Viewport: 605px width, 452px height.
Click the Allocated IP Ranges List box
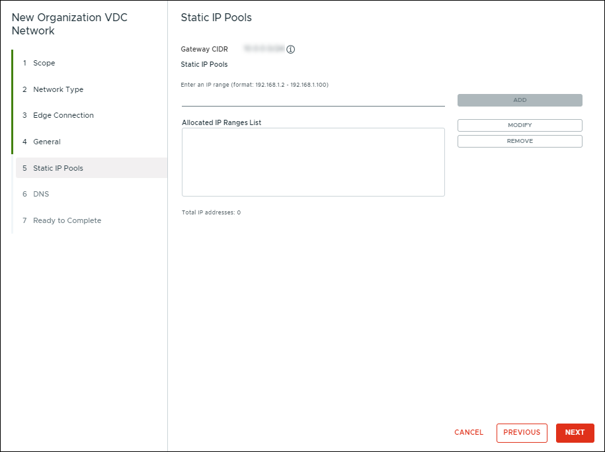313,161
